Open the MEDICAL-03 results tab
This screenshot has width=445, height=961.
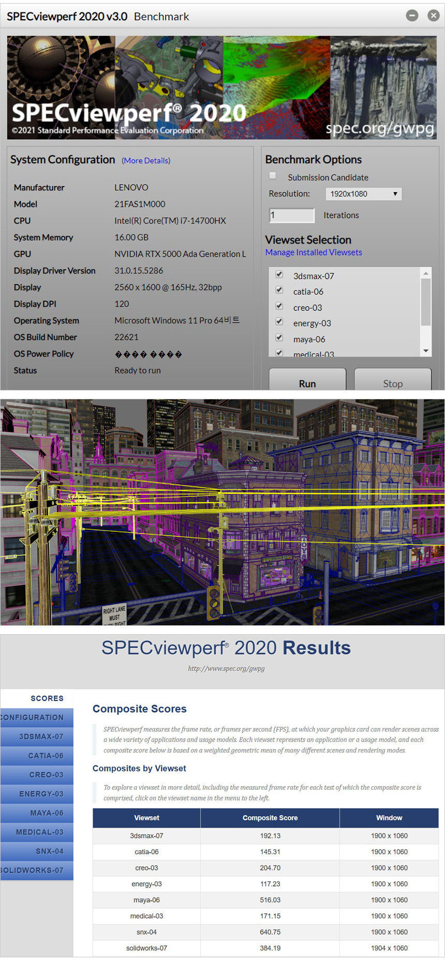click(x=37, y=832)
